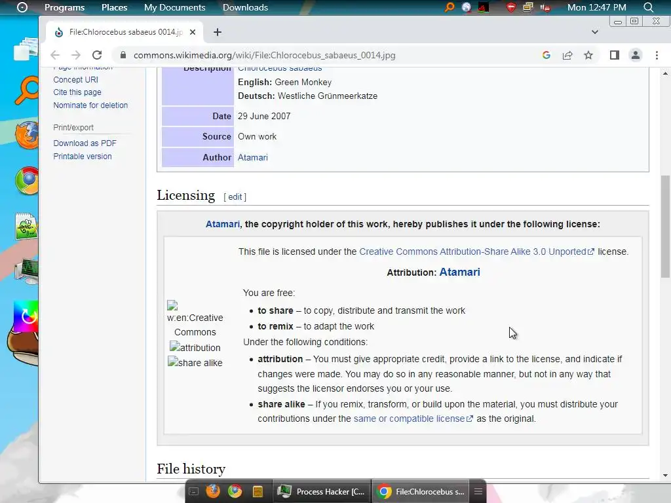
Task: Click the broken attribution image
Action: pos(195,347)
